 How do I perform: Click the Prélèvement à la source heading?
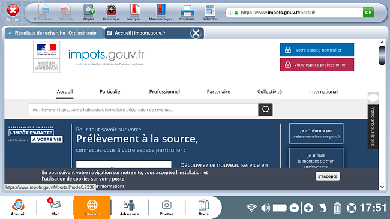(x=137, y=139)
